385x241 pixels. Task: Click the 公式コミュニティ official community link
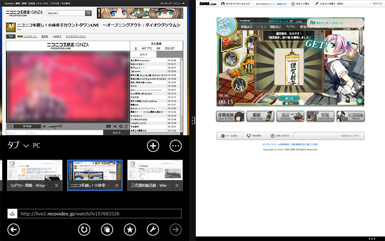coord(350,136)
